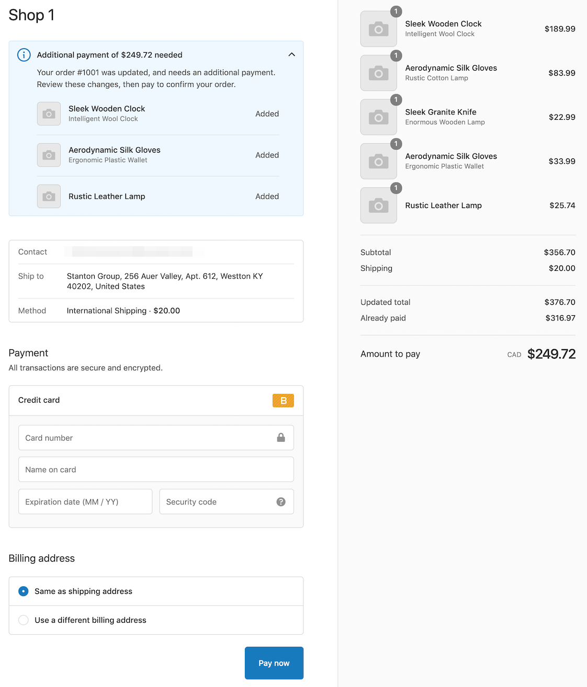
Task: Click the Name on card field
Action: point(156,470)
